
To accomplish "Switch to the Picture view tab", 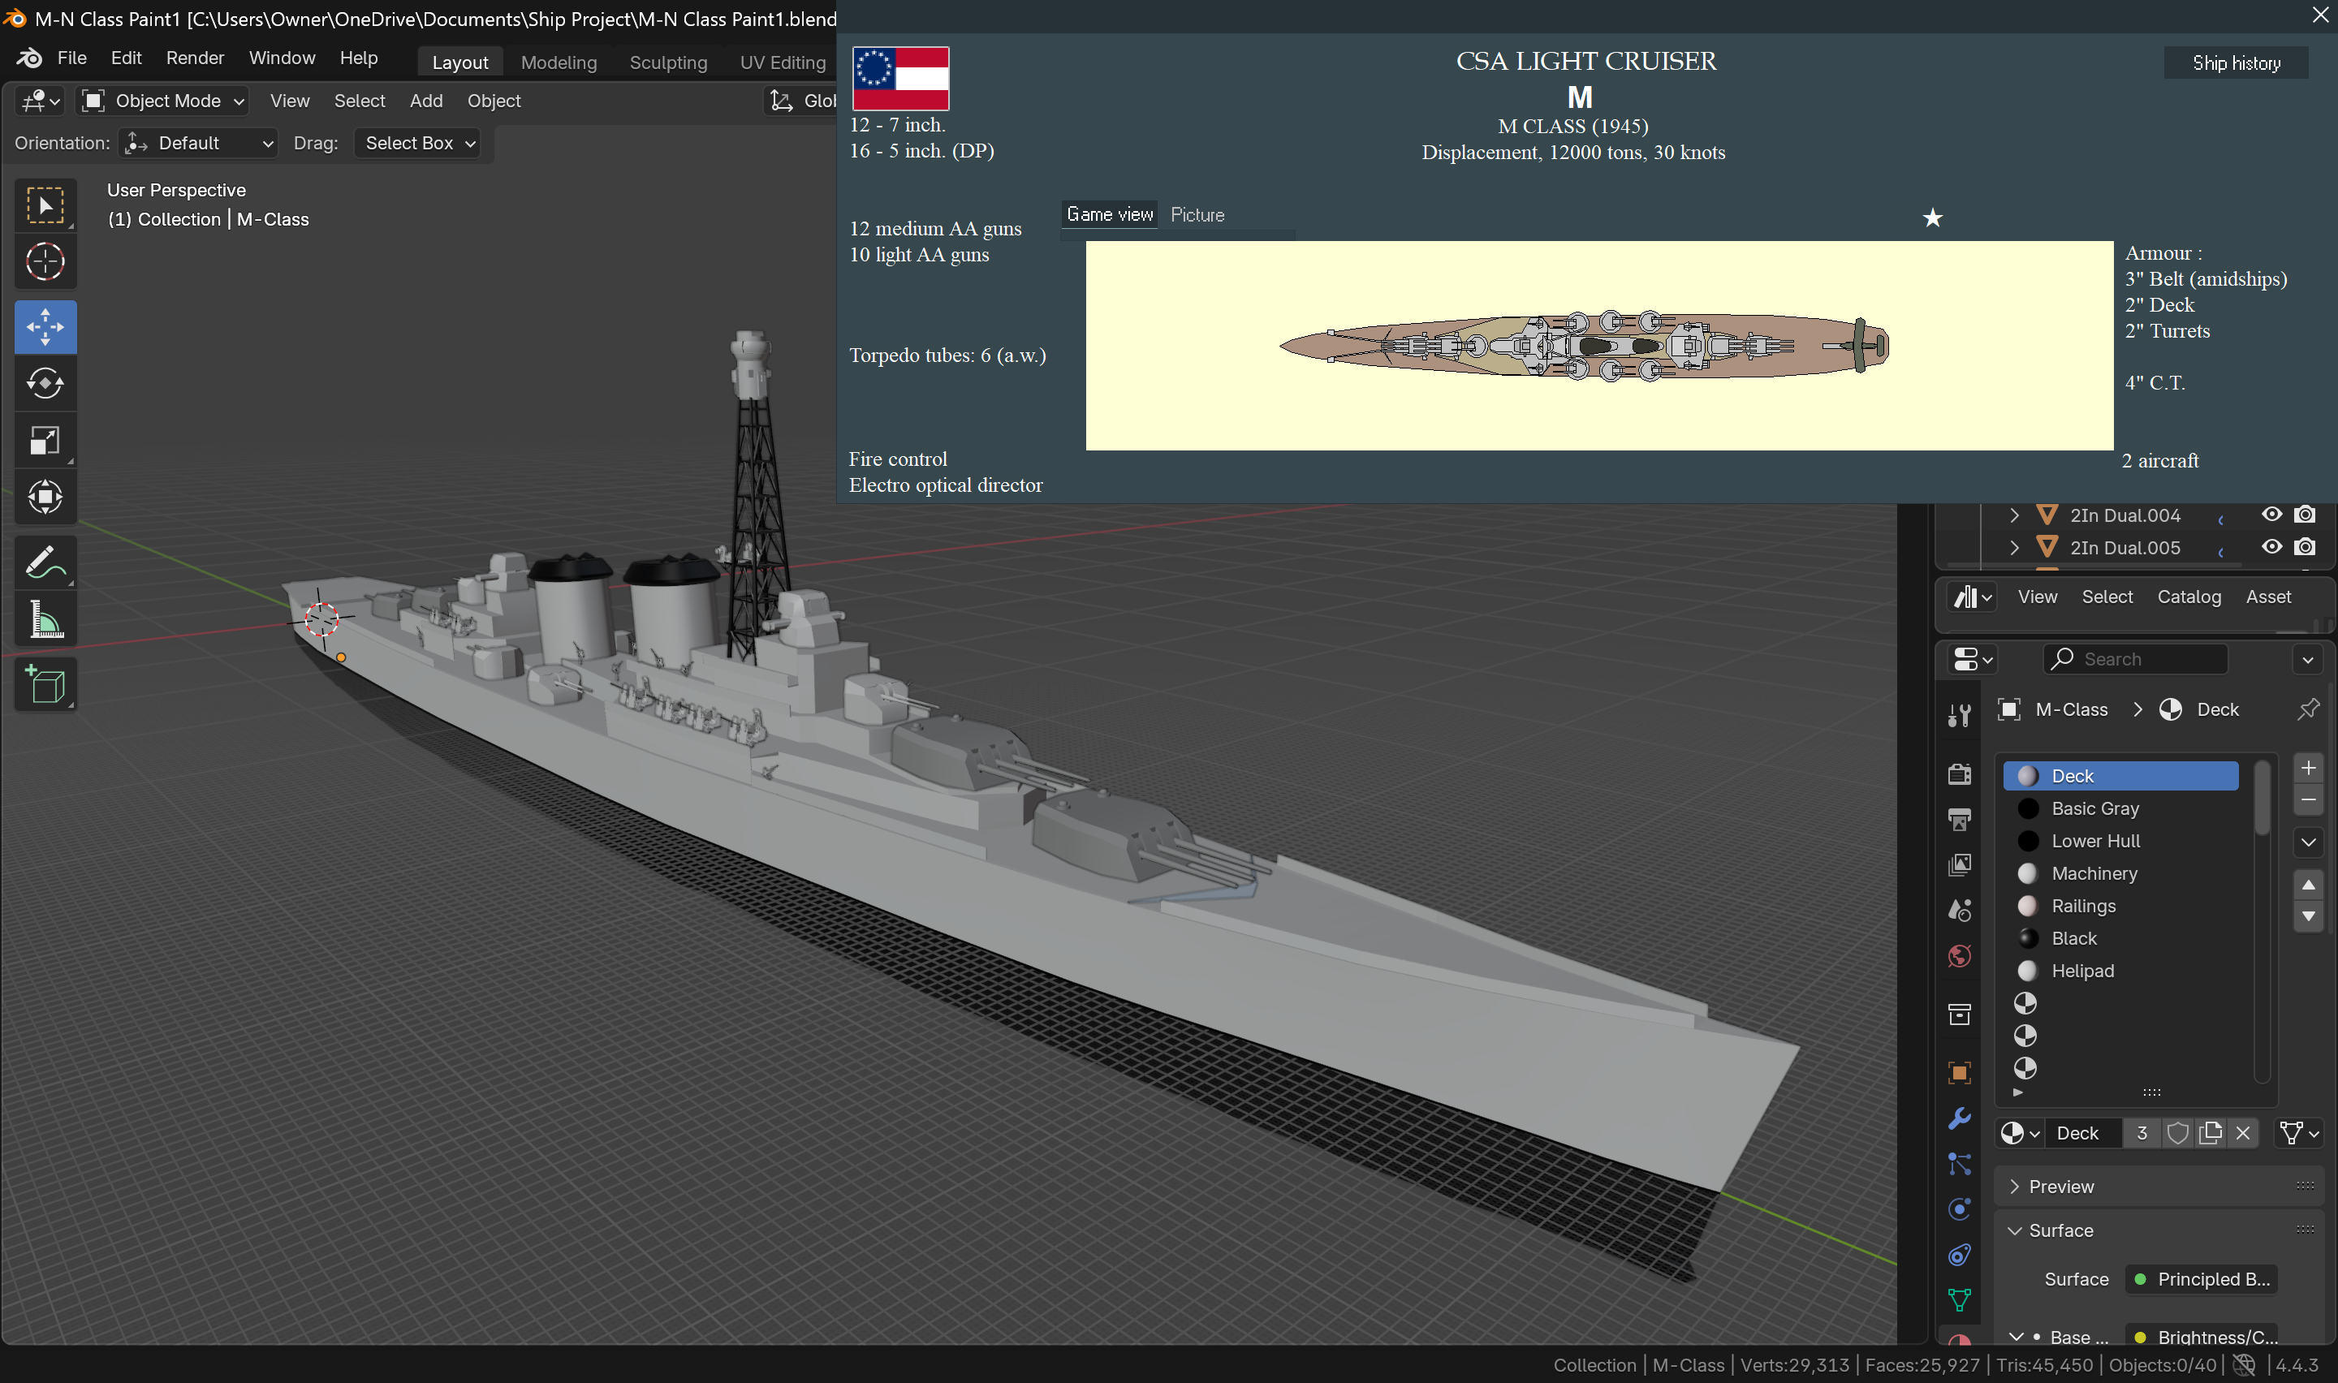I will click(1197, 214).
